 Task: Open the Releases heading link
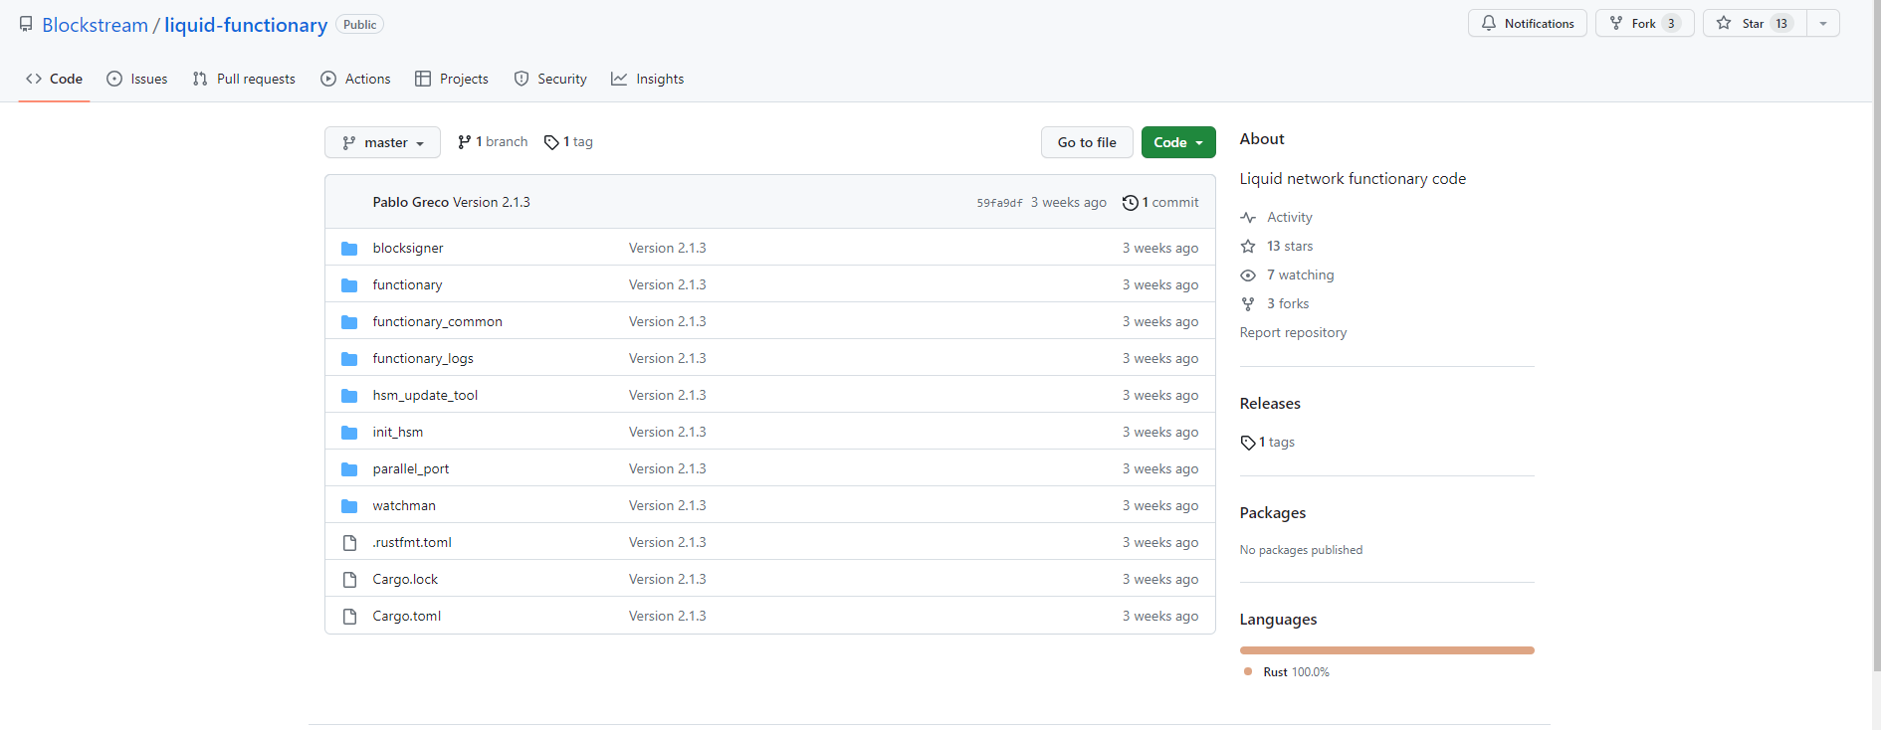coord(1270,404)
